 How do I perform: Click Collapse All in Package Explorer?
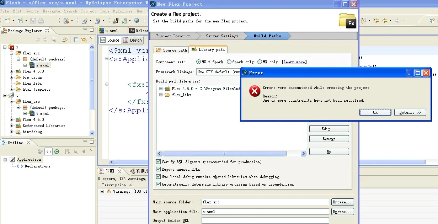(x=76, y=39)
